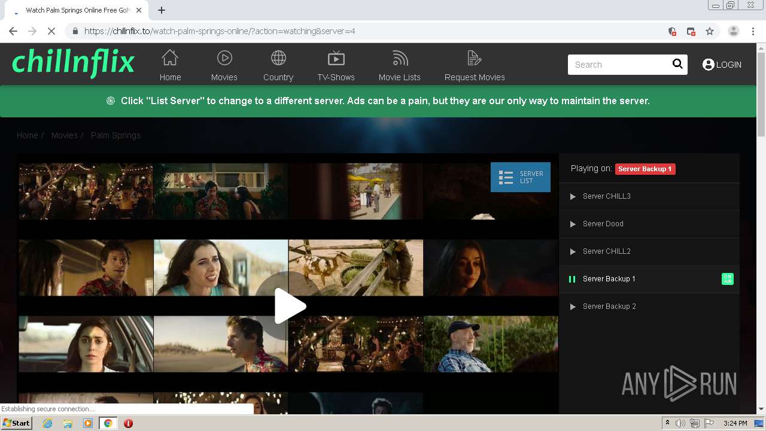
Task: Click play triangle beside Server Dood
Action: (573, 224)
